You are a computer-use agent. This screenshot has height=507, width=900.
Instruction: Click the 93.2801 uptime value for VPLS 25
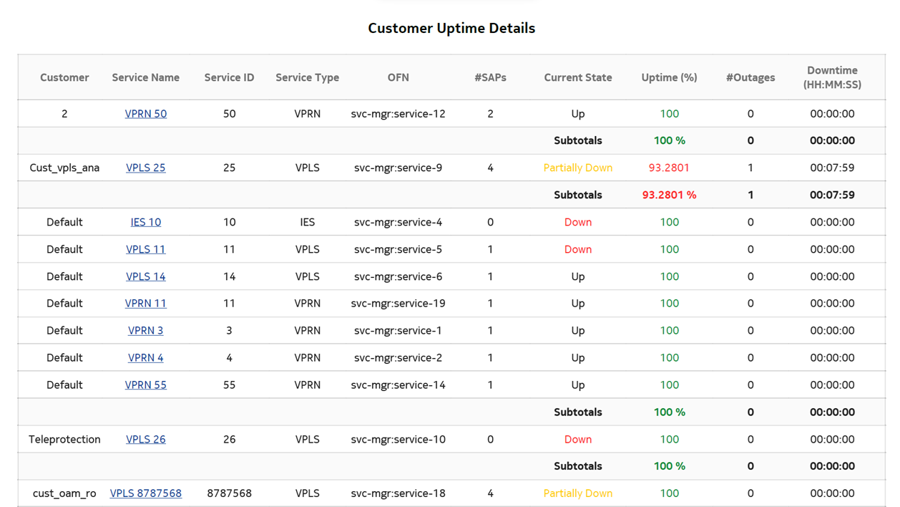click(x=669, y=168)
